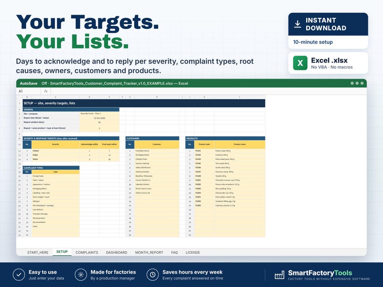Click the A1 name box
The width and height of the screenshot is (383, 287).
coord(28,91)
